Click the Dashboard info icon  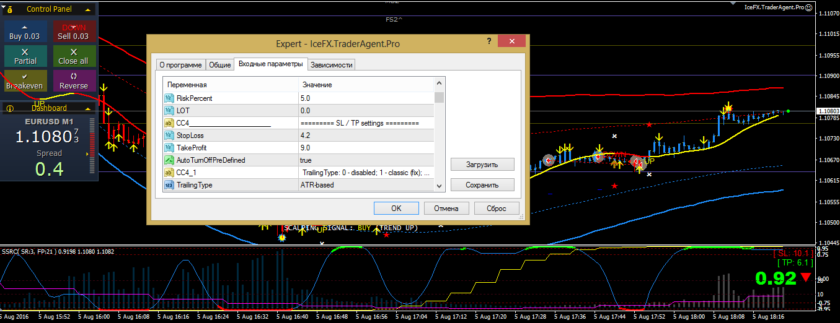9,108
